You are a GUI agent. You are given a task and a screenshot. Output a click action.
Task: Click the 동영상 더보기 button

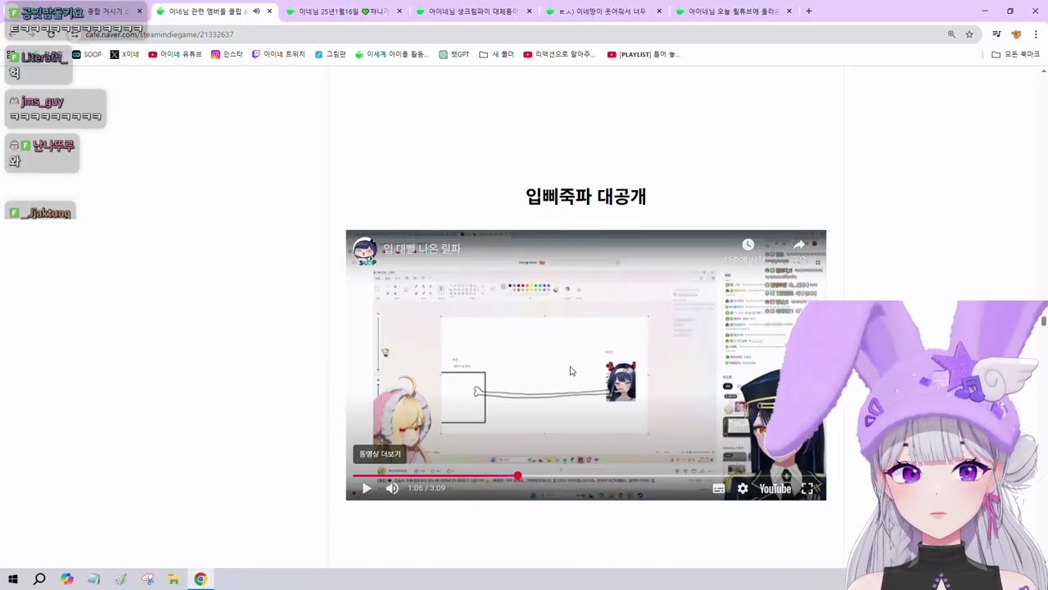point(380,454)
